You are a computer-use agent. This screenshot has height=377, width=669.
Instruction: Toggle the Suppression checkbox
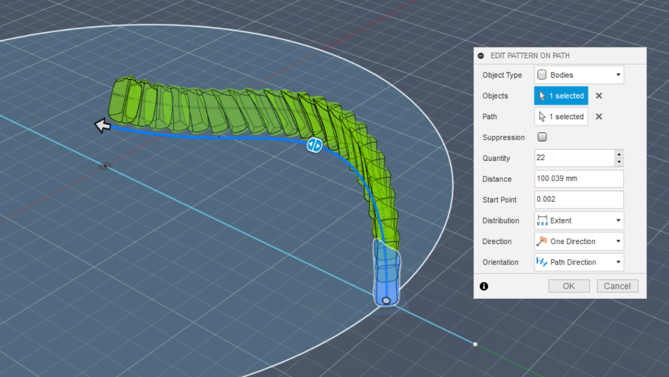(x=542, y=137)
